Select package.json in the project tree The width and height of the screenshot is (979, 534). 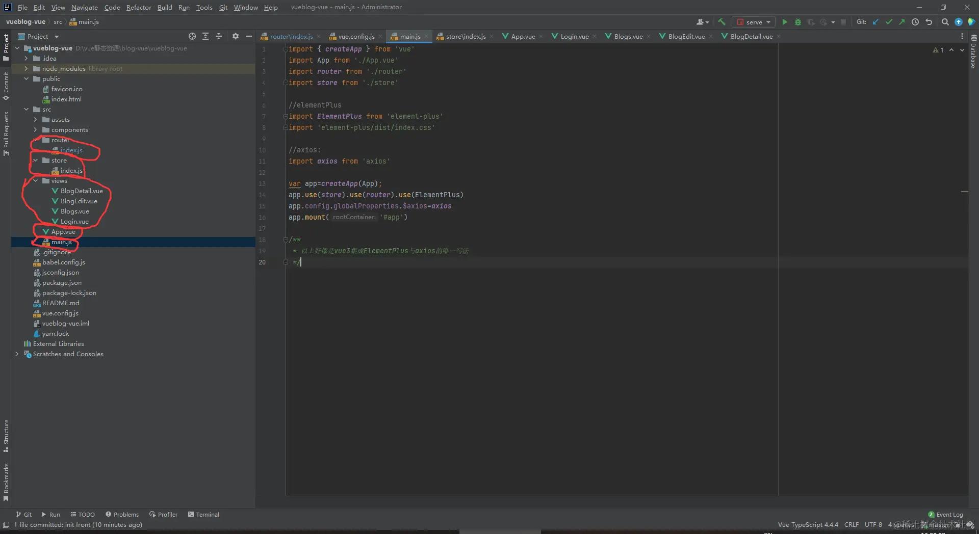point(62,283)
